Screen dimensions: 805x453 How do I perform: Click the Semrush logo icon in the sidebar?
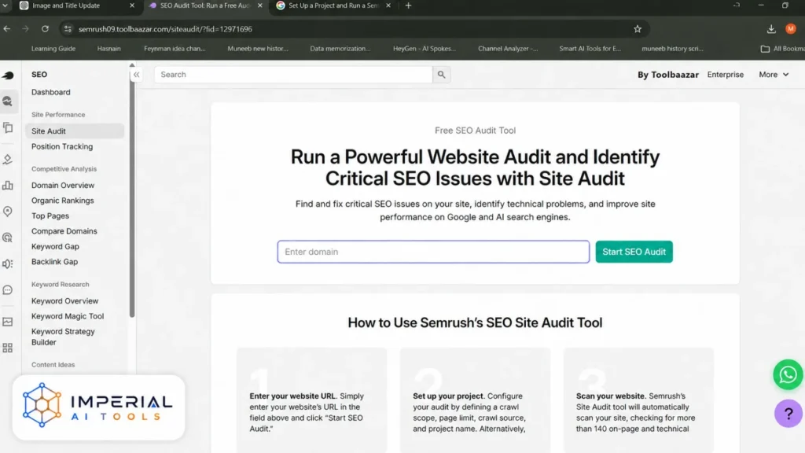pyautogui.click(x=8, y=75)
